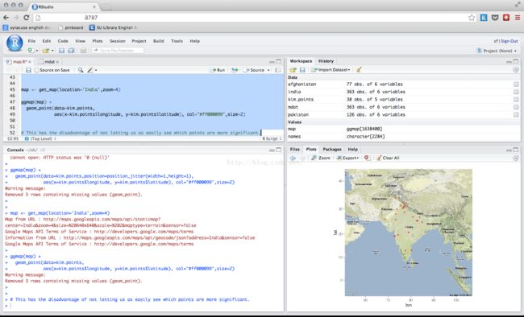524x317 pixels.
Task: Click the India map plot image
Action: pos(409,233)
